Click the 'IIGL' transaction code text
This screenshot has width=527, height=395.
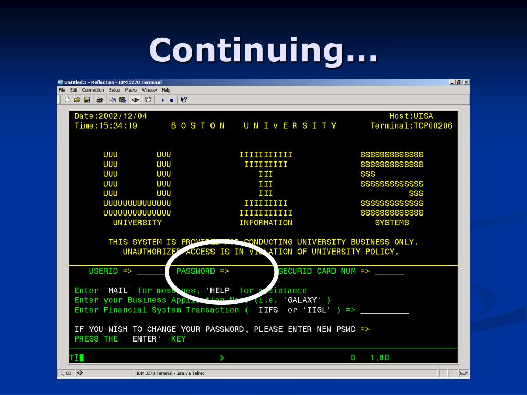point(317,310)
